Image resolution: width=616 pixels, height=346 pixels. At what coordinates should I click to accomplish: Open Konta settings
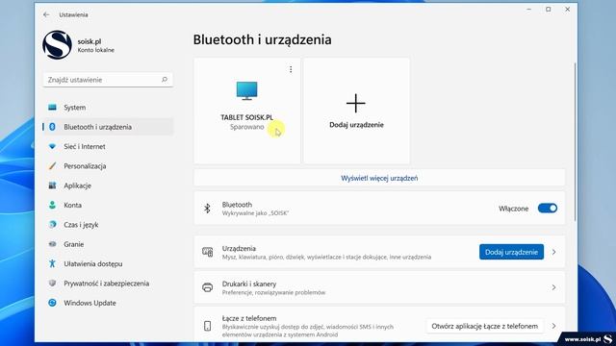point(108,205)
